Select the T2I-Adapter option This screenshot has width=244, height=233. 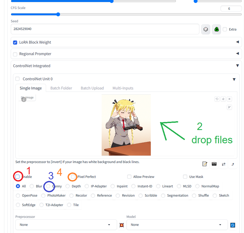click(x=41, y=205)
